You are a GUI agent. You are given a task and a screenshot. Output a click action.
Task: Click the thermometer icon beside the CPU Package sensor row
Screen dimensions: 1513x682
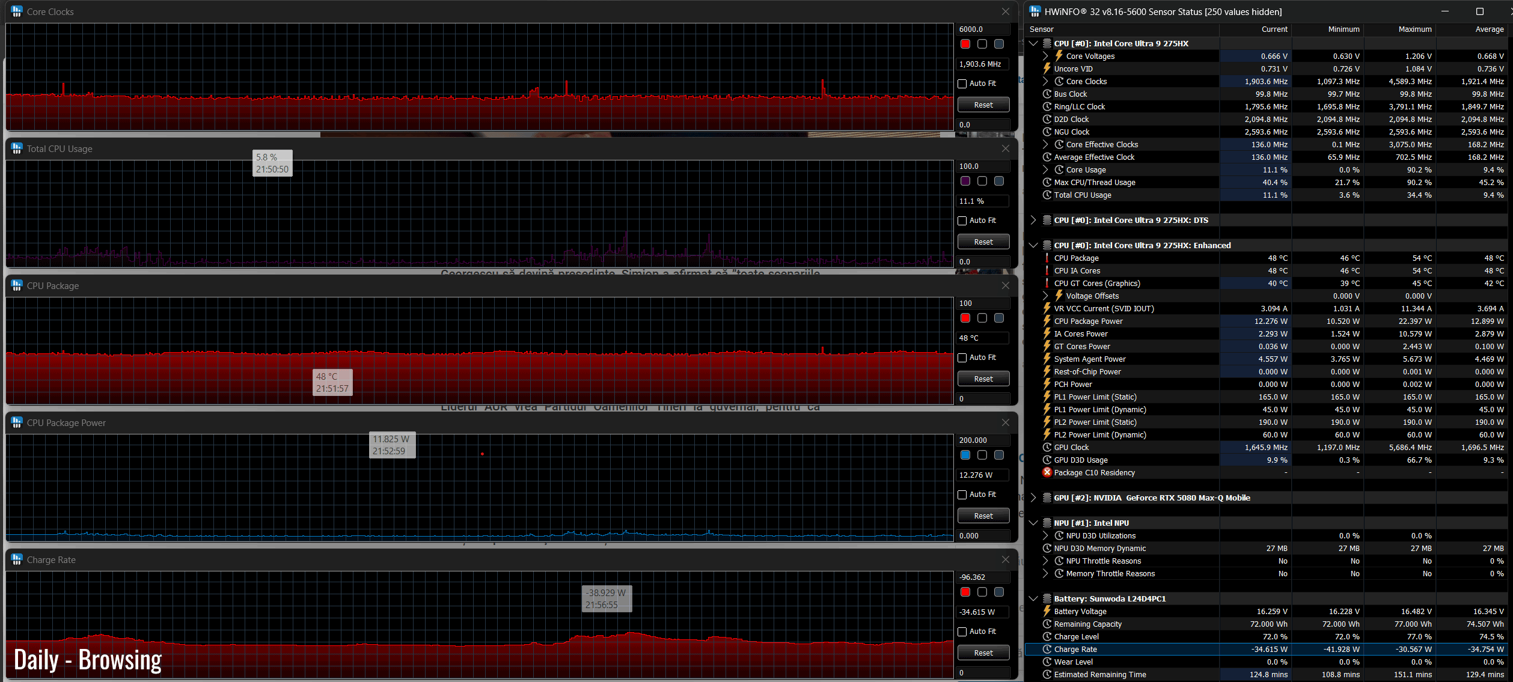click(1047, 258)
